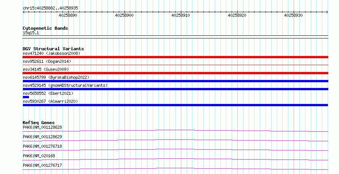Click label nsv5658552 (Ebert2021)
Screen dimensions: 339x174
click(x=48, y=93)
